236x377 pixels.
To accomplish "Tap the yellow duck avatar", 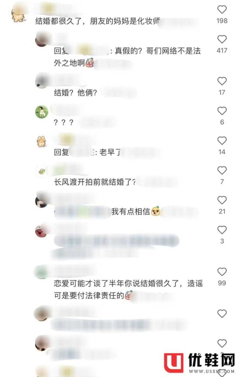I will point(42,172).
